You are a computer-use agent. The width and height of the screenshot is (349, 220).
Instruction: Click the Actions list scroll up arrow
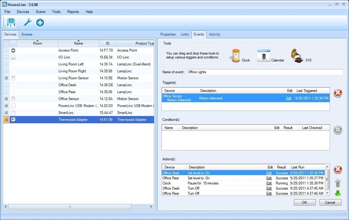[x=327, y=167]
